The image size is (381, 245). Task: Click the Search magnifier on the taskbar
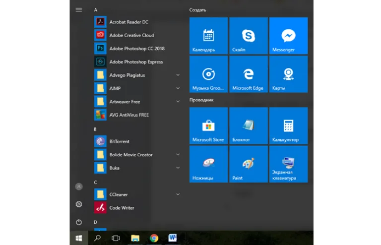coord(97,238)
